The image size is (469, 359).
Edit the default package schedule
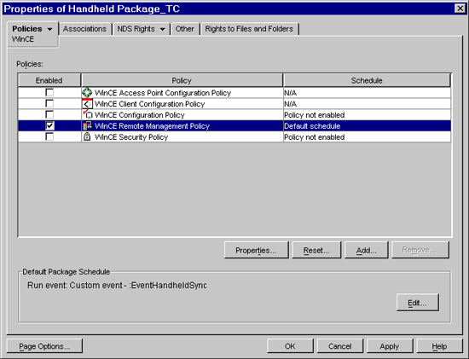(x=418, y=303)
